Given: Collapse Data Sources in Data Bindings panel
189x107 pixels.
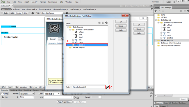Looking at the screenshot, I should [x=156, y=20].
